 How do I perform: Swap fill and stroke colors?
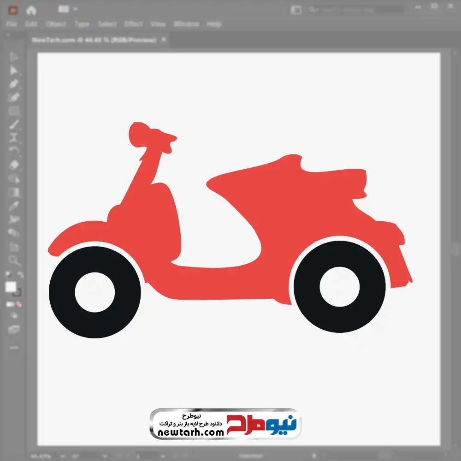20,275
